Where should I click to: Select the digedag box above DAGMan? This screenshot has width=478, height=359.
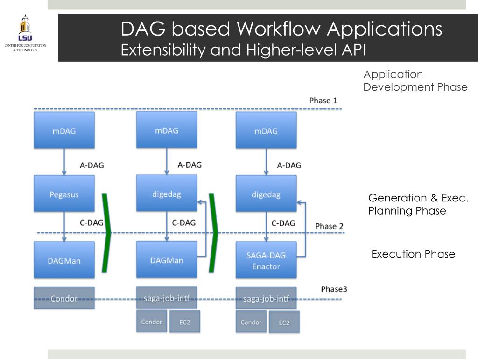tap(167, 193)
